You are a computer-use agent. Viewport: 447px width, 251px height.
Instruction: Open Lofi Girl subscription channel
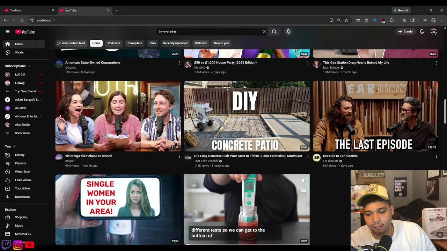tap(24, 75)
